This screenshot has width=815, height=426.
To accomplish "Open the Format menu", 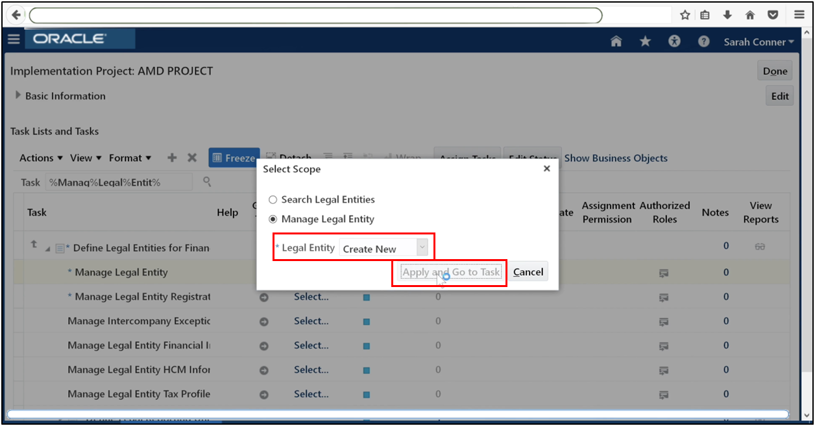I will [126, 157].
